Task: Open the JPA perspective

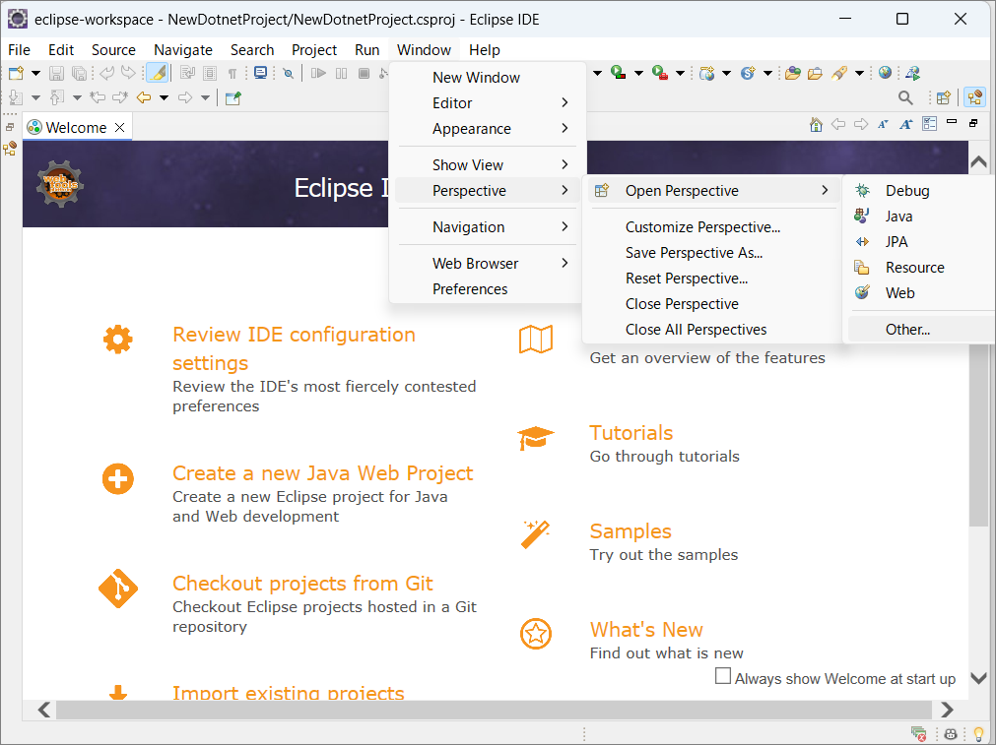Action: pyautogui.click(x=920, y=242)
